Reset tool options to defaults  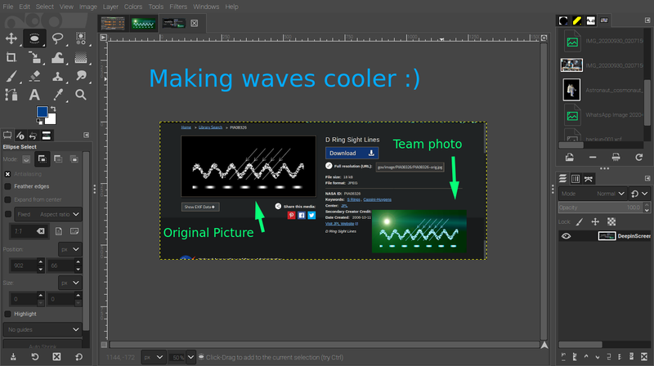(x=78, y=357)
